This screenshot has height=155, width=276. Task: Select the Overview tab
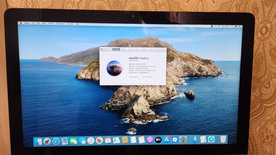(x=116, y=49)
